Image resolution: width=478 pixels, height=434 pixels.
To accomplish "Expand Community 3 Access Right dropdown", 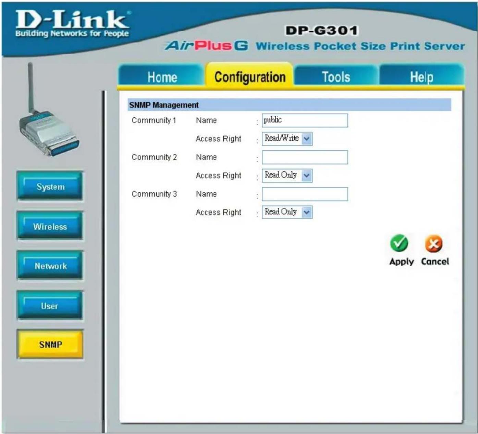I will [287, 212].
